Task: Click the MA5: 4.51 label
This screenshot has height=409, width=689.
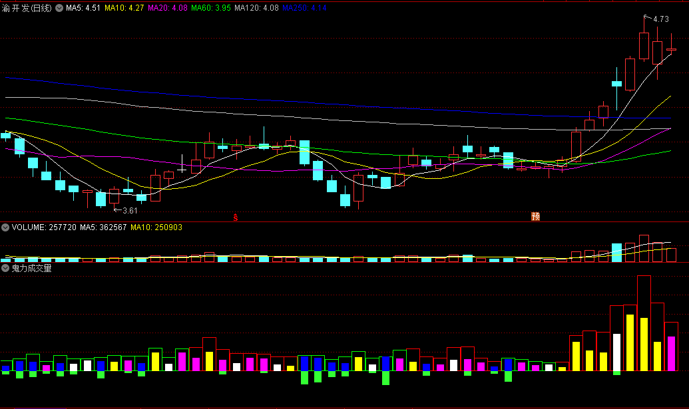Action: point(83,8)
